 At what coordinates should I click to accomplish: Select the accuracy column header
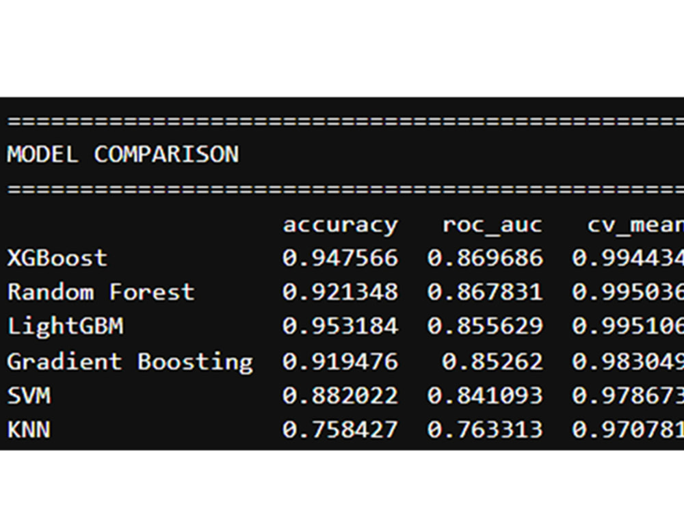pos(340,226)
